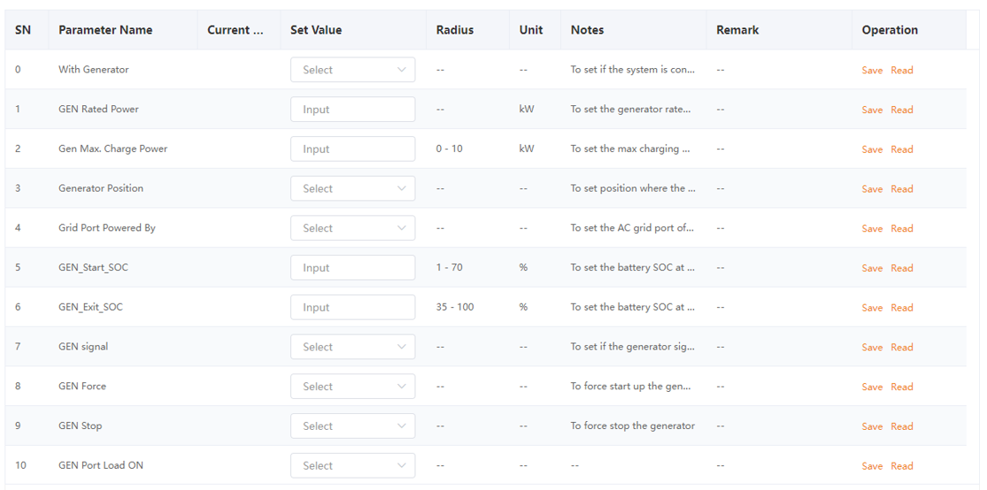Click the GEN Port Load ON chevron
Image resolution: width=987 pixels, height=490 pixels.
[402, 465]
